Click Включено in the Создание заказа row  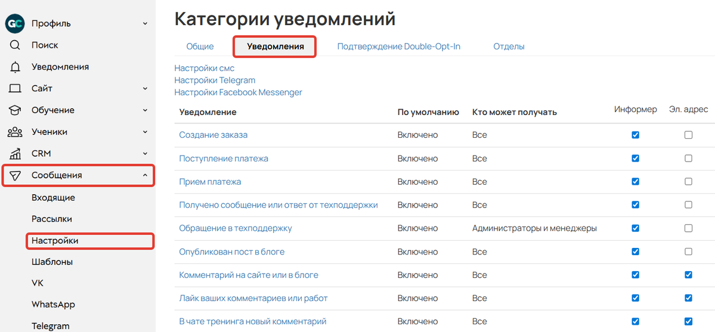click(417, 135)
